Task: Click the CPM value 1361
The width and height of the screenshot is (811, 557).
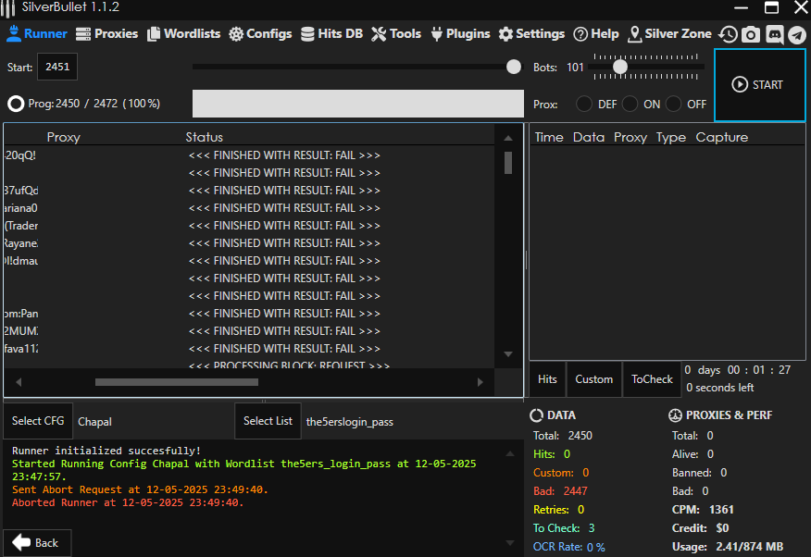Action: tap(721, 510)
